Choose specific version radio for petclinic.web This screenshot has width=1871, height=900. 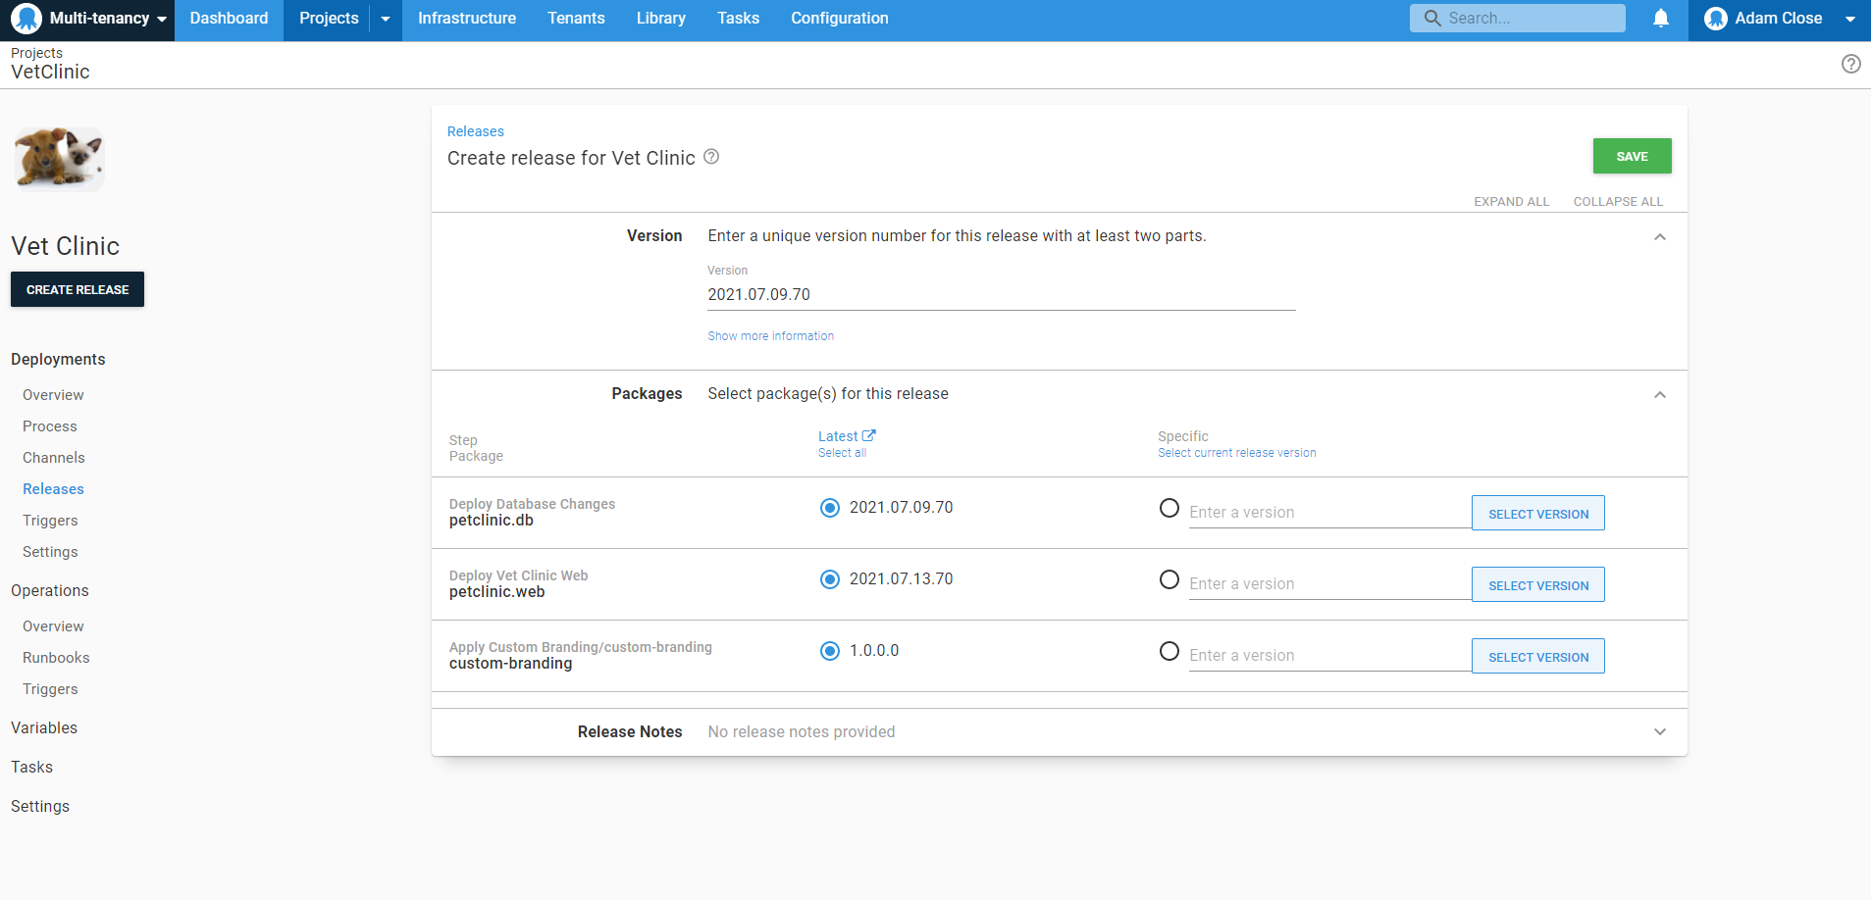(x=1169, y=580)
